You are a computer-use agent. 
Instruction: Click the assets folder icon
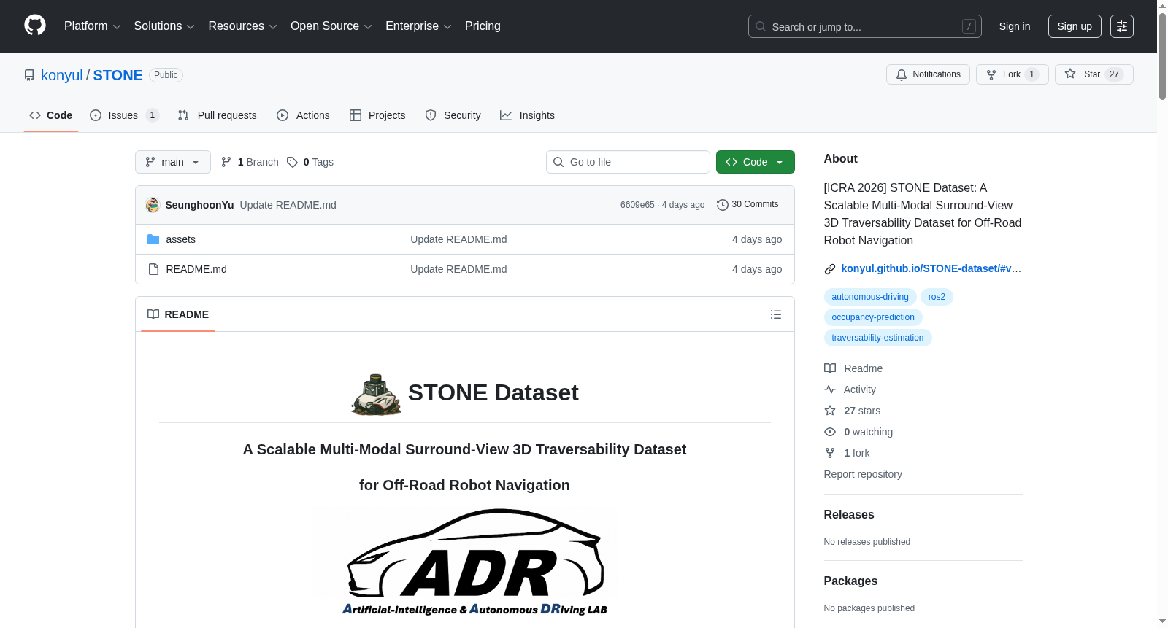153,239
